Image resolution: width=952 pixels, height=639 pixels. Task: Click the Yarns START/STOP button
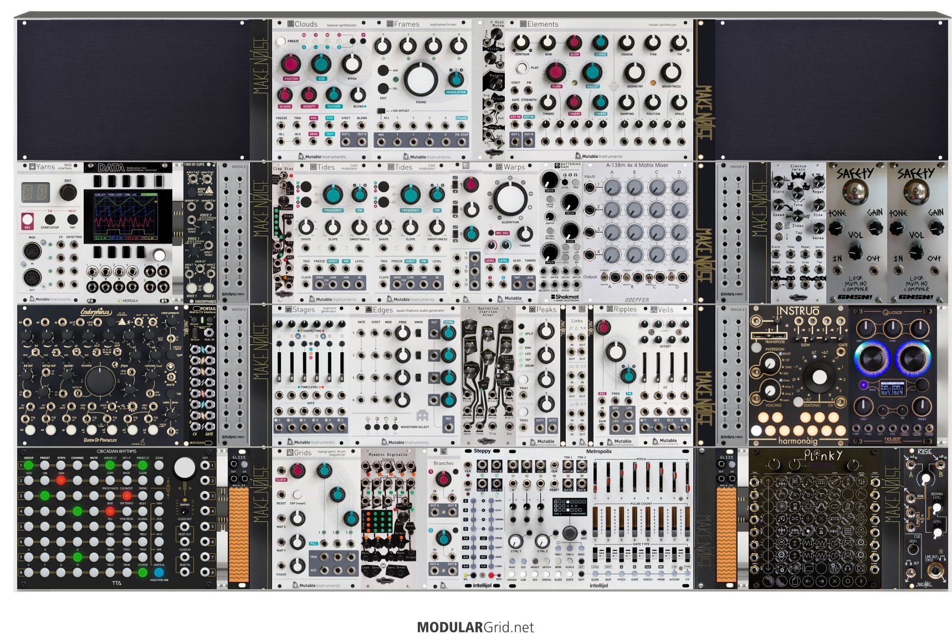click(50, 219)
